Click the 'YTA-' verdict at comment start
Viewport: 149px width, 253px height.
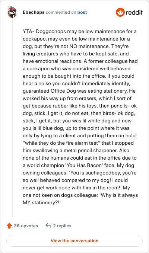tap(28, 32)
